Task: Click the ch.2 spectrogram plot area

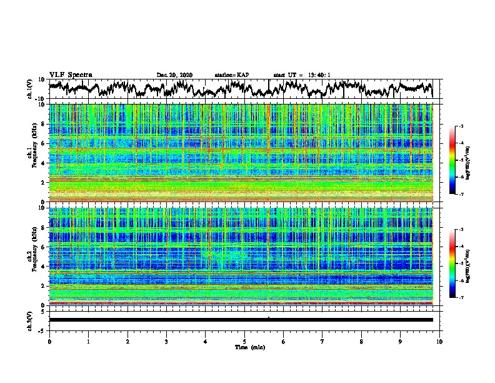Action: (x=241, y=257)
